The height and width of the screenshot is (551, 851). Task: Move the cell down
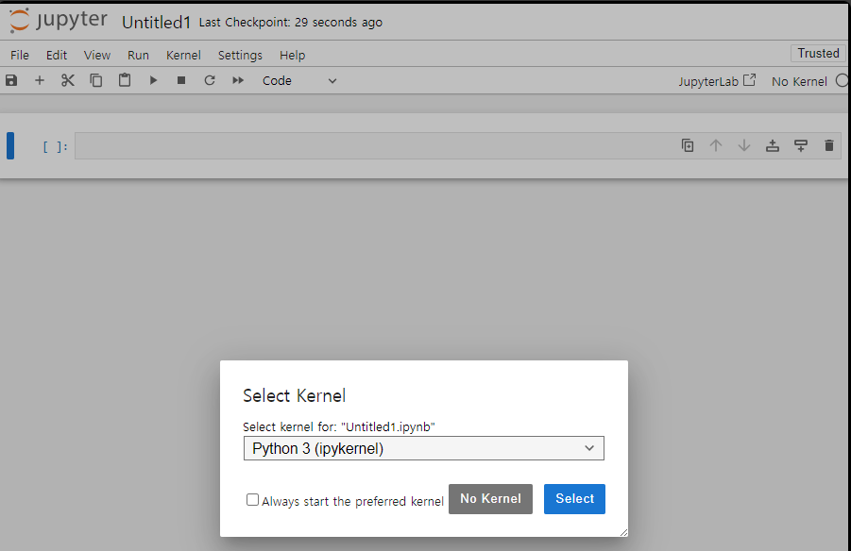pos(744,145)
